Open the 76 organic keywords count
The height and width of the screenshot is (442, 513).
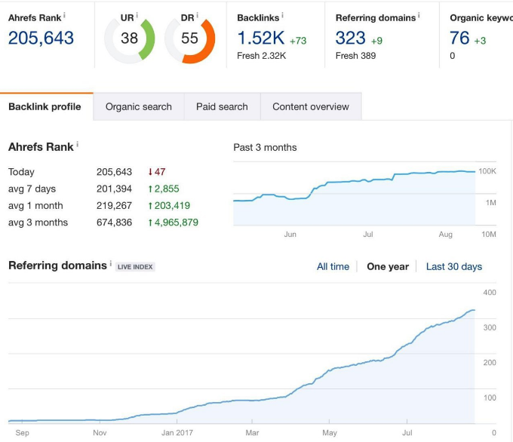click(x=459, y=38)
